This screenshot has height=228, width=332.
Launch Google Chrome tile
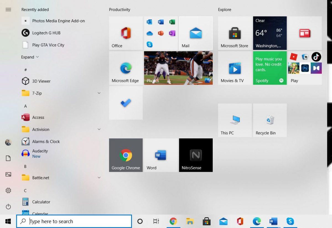pos(126,155)
